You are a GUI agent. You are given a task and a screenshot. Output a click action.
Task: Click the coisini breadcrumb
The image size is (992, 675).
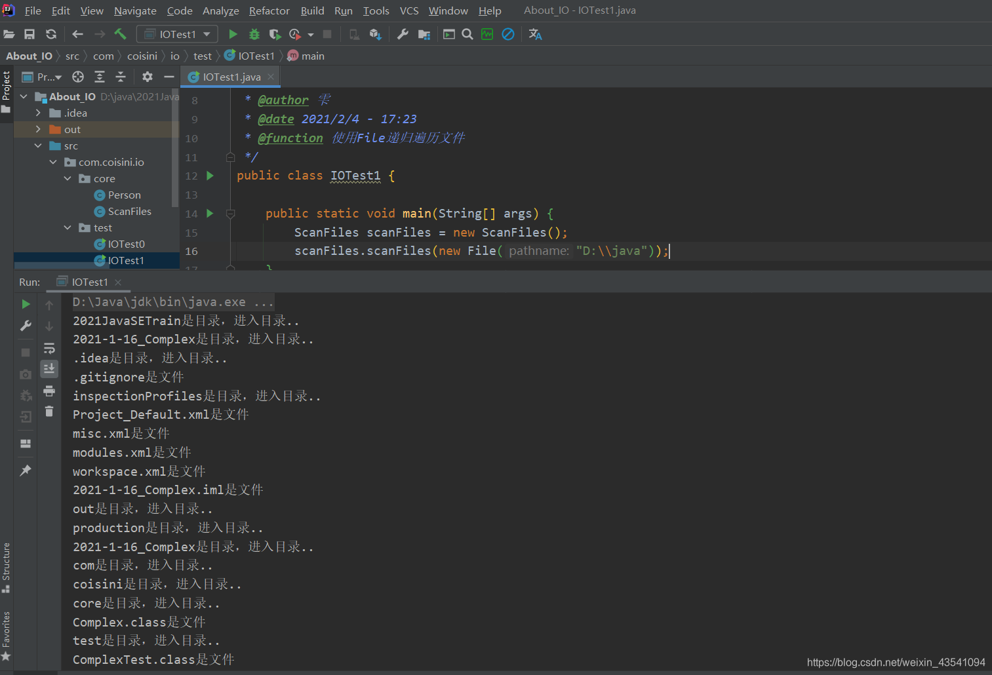tap(142, 56)
